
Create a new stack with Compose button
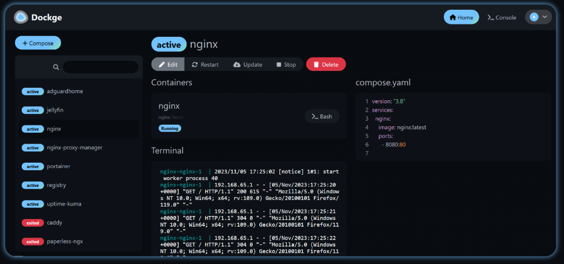[x=38, y=43]
